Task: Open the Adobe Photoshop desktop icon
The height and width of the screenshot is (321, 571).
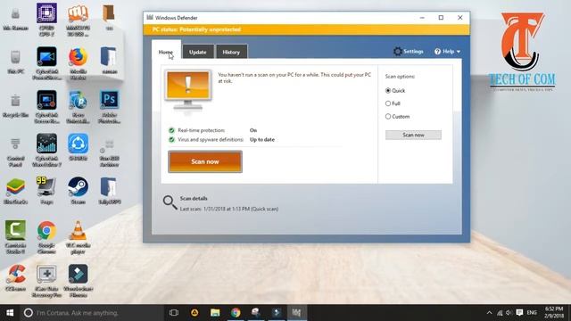Action: point(109,107)
